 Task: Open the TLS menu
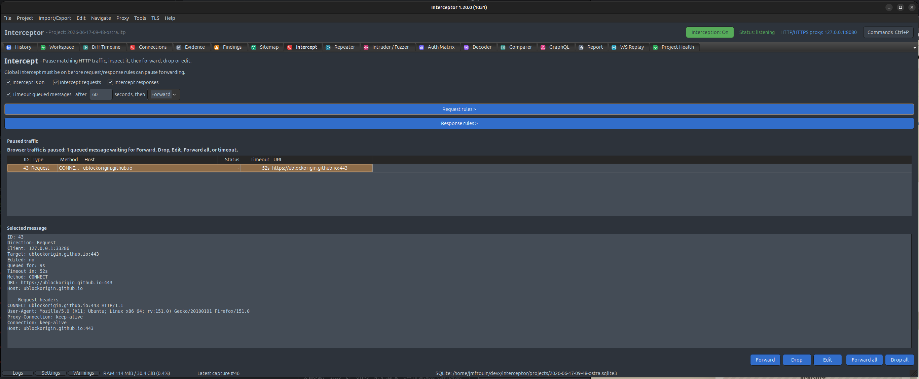[155, 18]
